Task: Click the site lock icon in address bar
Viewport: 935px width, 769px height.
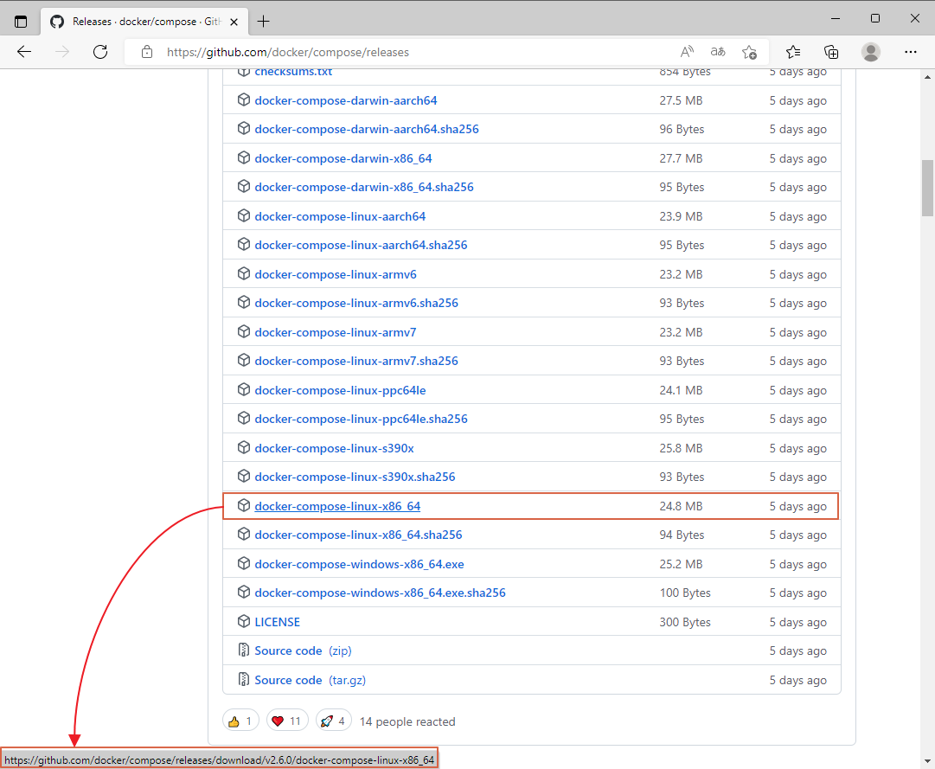Action: pyautogui.click(x=147, y=52)
